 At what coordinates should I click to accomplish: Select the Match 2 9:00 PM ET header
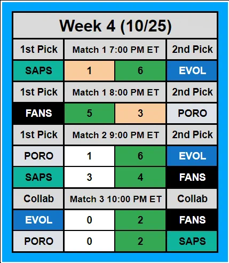pyautogui.click(x=115, y=135)
